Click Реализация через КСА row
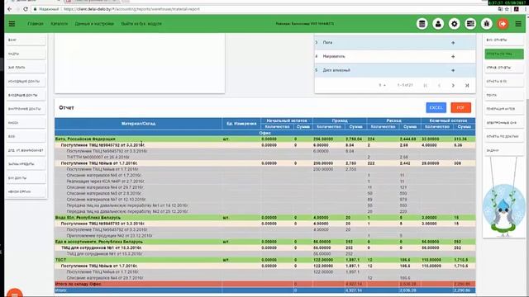 [264, 181]
